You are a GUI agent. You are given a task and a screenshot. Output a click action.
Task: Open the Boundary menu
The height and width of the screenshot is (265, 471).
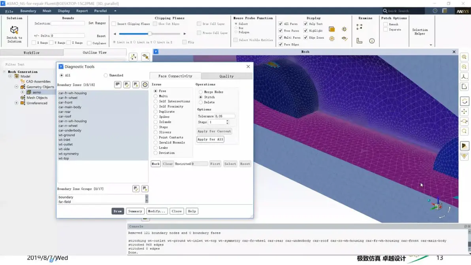[x=28, y=11]
